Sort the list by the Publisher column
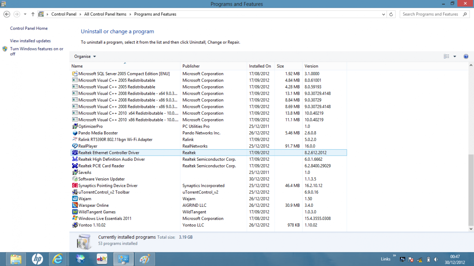The width and height of the screenshot is (474, 266). [214, 66]
